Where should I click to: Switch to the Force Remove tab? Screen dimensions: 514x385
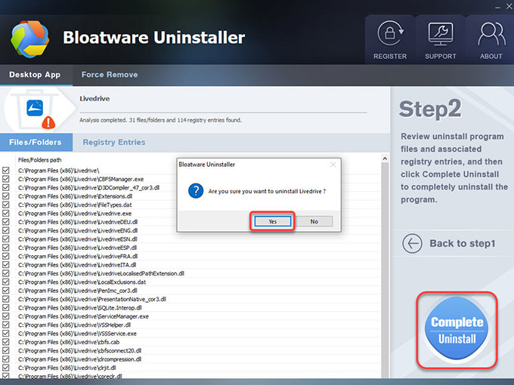110,75
